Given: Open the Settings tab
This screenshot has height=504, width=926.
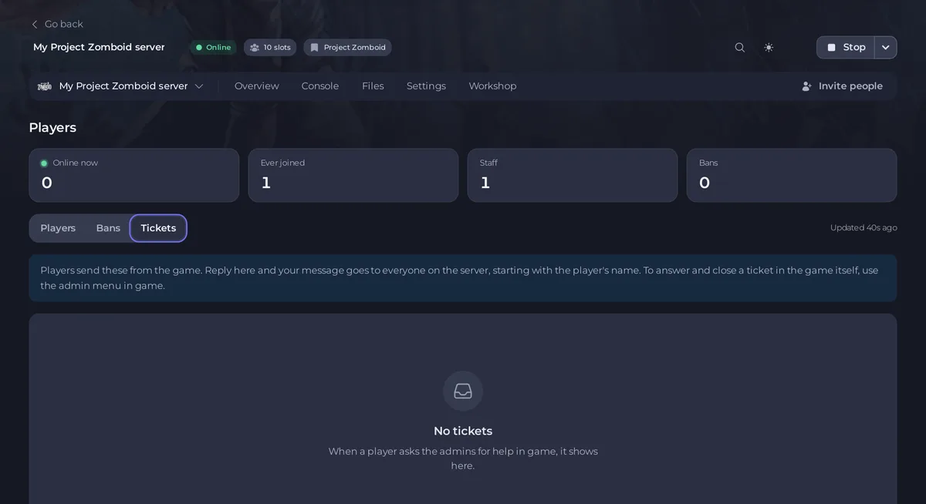Looking at the screenshot, I should (x=426, y=86).
